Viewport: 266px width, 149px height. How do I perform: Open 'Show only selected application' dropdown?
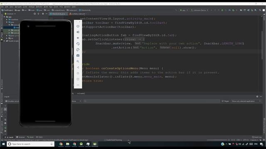coord(246,101)
